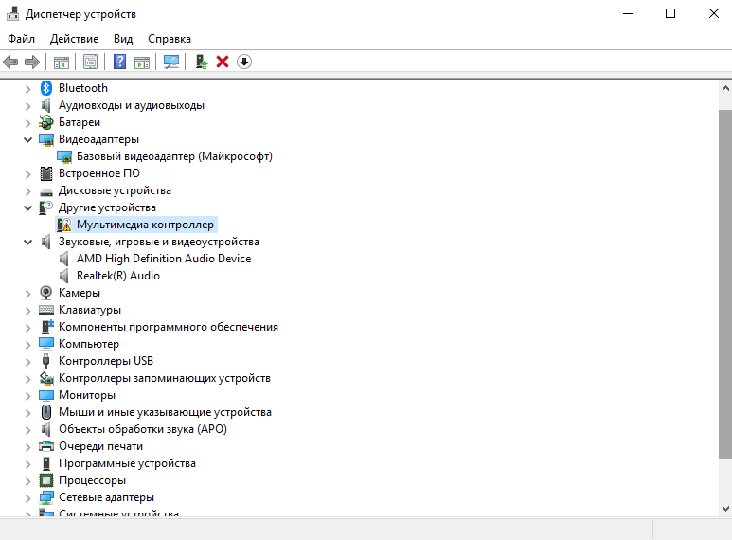The image size is (732, 540).
Task: Open the Файл menu
Action: [x=21, y=39]
